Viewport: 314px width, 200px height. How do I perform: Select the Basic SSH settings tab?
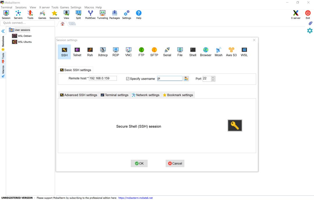coord(76,70)
